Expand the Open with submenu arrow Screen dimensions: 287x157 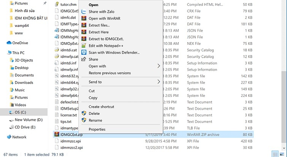(159, 66)
